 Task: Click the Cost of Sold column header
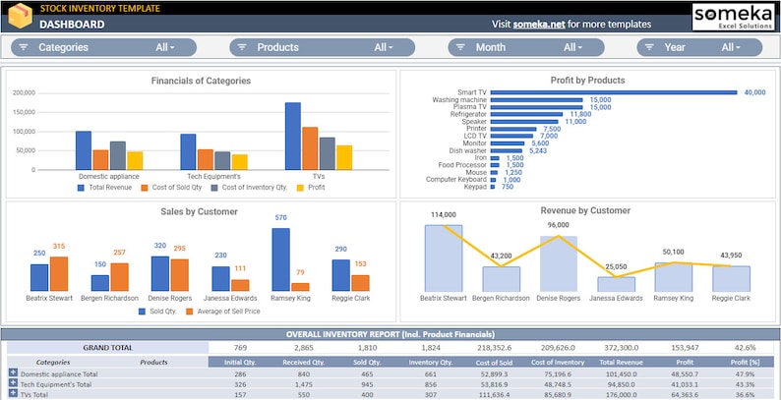494,363
